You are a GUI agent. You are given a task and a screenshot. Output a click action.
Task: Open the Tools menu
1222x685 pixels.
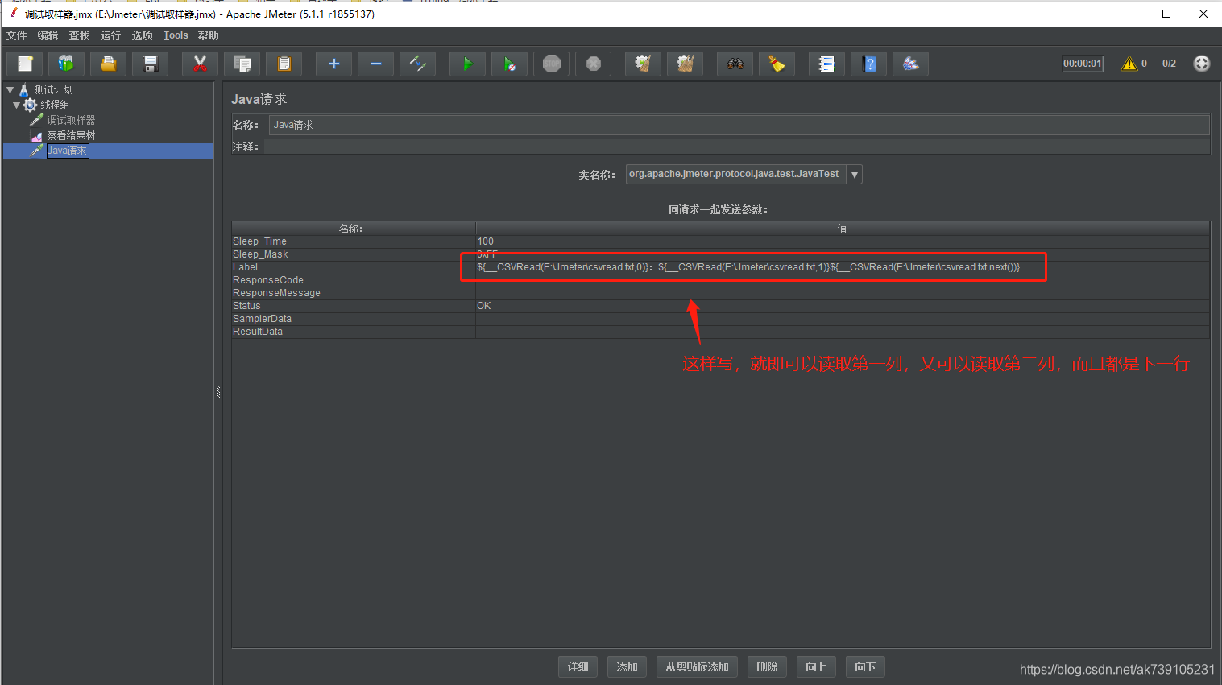coord(176,35)
